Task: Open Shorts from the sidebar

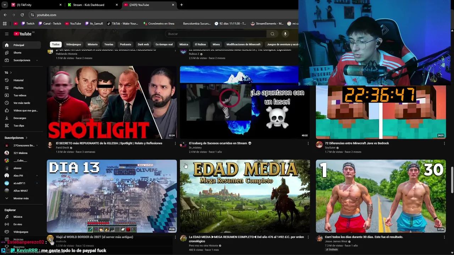Action: coord(22,52)
